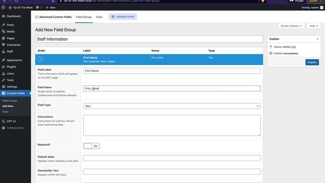Click the first_name value in Name column
This screenshot has width=325, height=183.
pyautogui.click(x=157, y=57)
